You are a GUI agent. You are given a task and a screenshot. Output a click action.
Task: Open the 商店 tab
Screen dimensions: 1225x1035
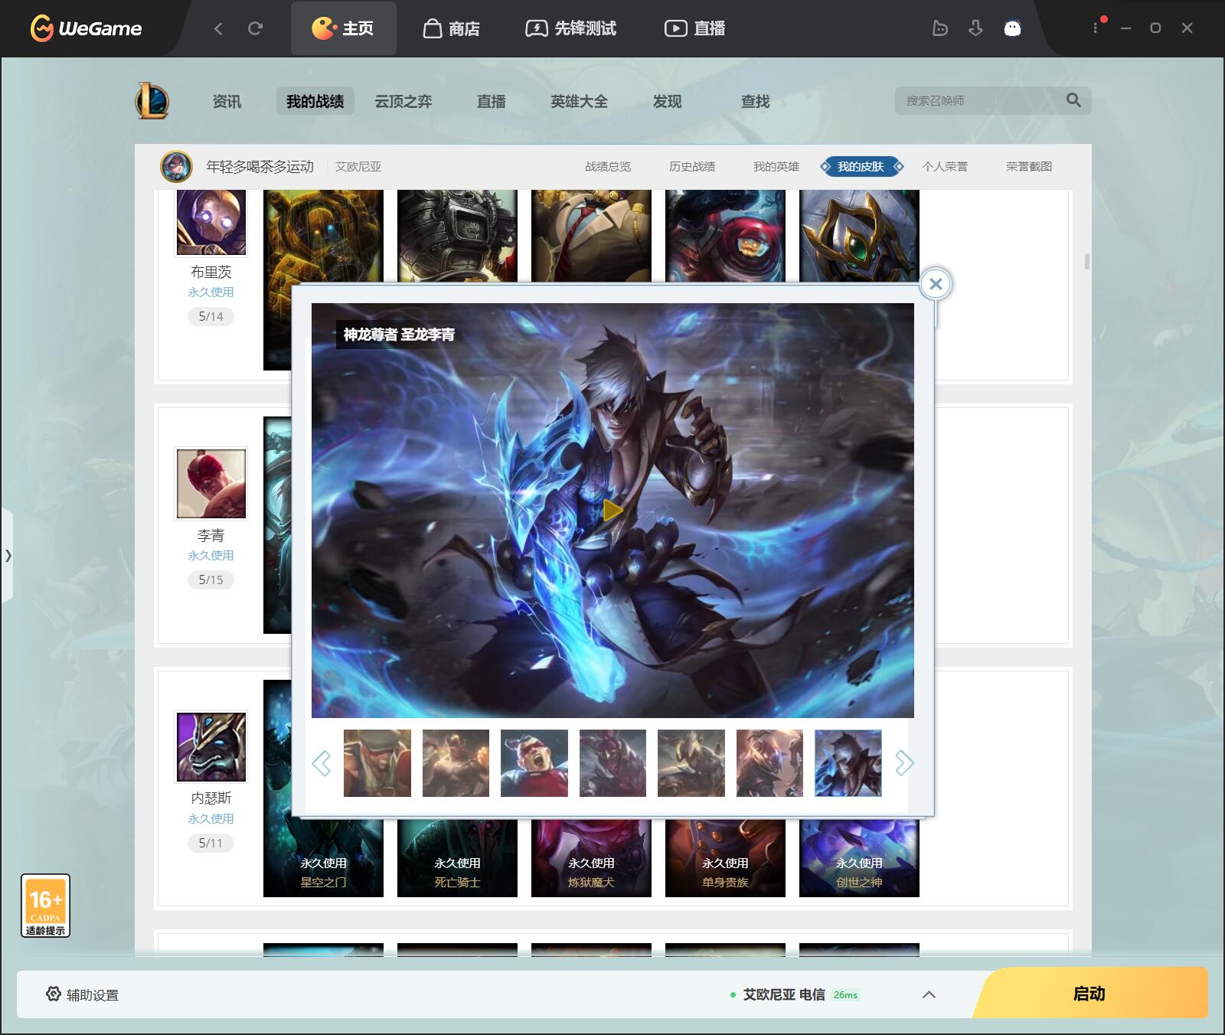pyautogui.click(x=452, y=28)
